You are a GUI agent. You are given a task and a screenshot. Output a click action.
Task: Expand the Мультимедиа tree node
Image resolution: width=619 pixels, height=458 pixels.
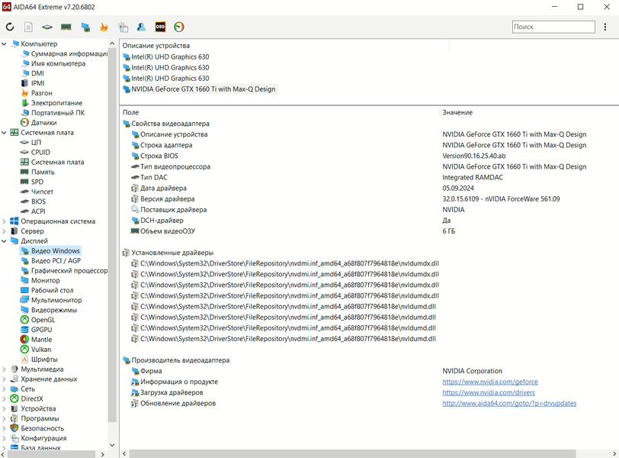click(5, 369)
